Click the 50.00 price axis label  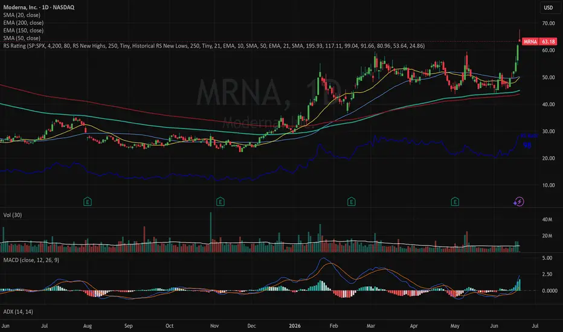[549, 77]
